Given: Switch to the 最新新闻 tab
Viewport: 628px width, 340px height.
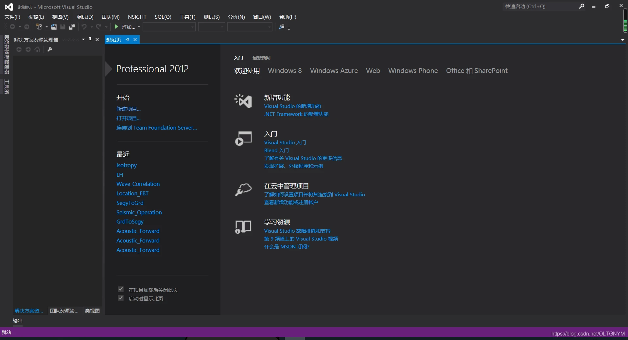Looking at the screenshot, I should point(261,58).
